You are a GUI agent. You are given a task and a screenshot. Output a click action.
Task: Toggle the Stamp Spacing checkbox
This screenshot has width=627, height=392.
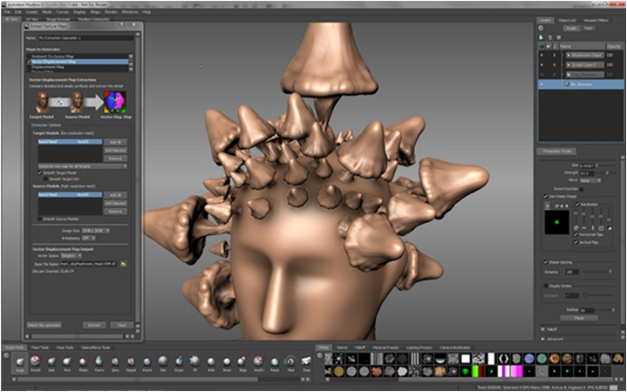[x=546, y=262]
